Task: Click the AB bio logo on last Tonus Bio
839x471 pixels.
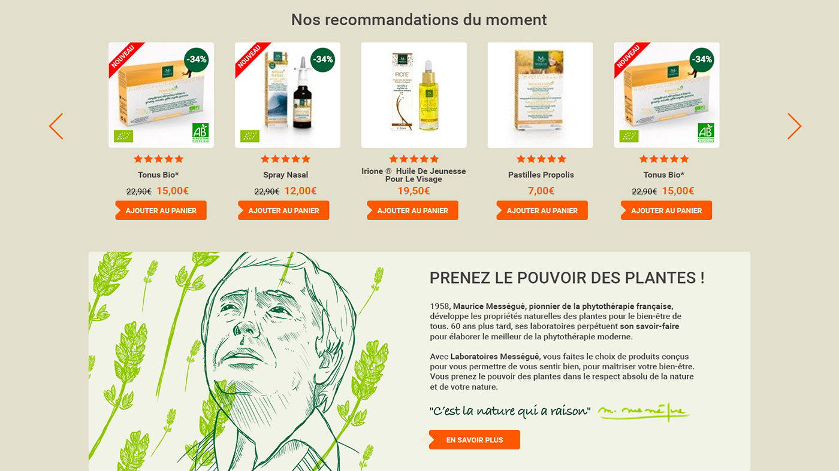Action: (706, 132)
